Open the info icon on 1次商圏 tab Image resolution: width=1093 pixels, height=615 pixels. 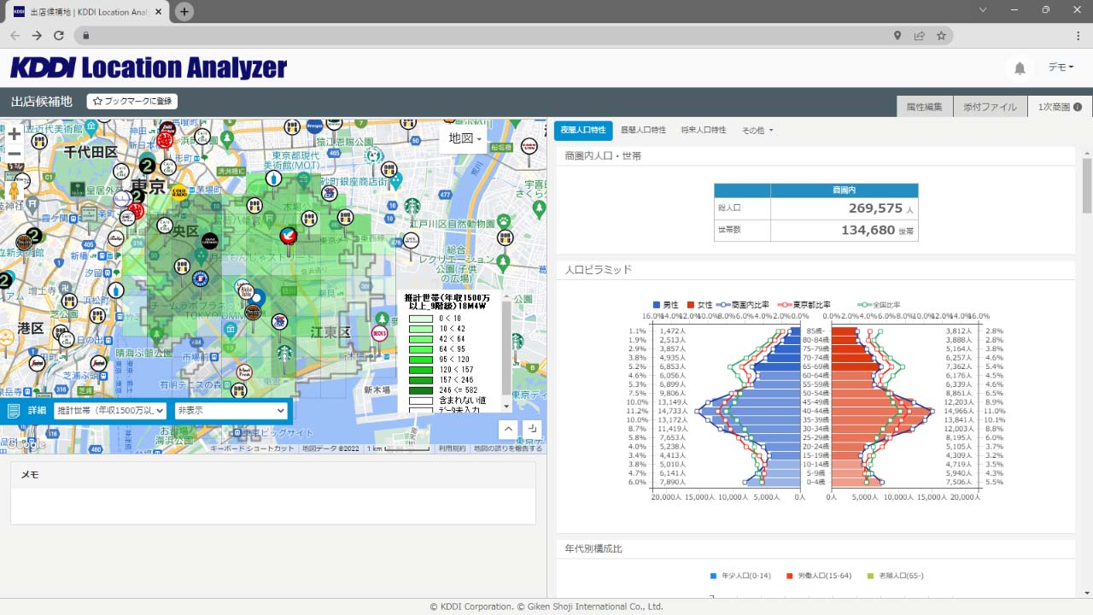[1078, 107]
